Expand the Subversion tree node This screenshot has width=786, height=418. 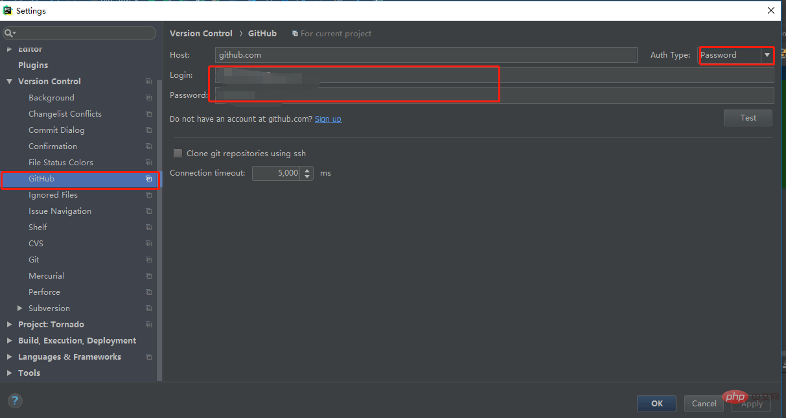pos(20,308)
